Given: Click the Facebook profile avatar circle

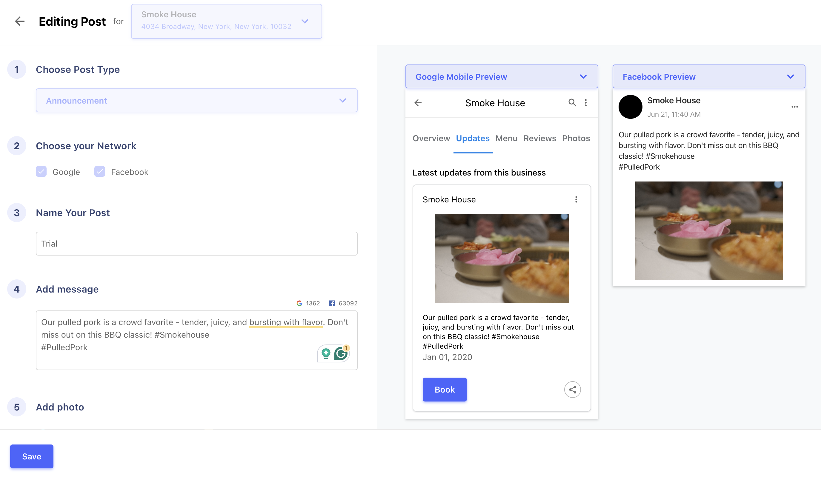Looking at the screenshot, I should 631,107.
